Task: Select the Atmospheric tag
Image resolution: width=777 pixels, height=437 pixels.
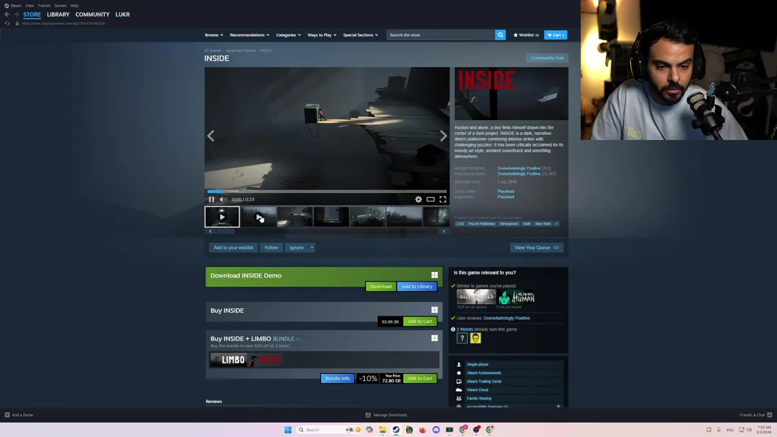Action: [509, 223]
